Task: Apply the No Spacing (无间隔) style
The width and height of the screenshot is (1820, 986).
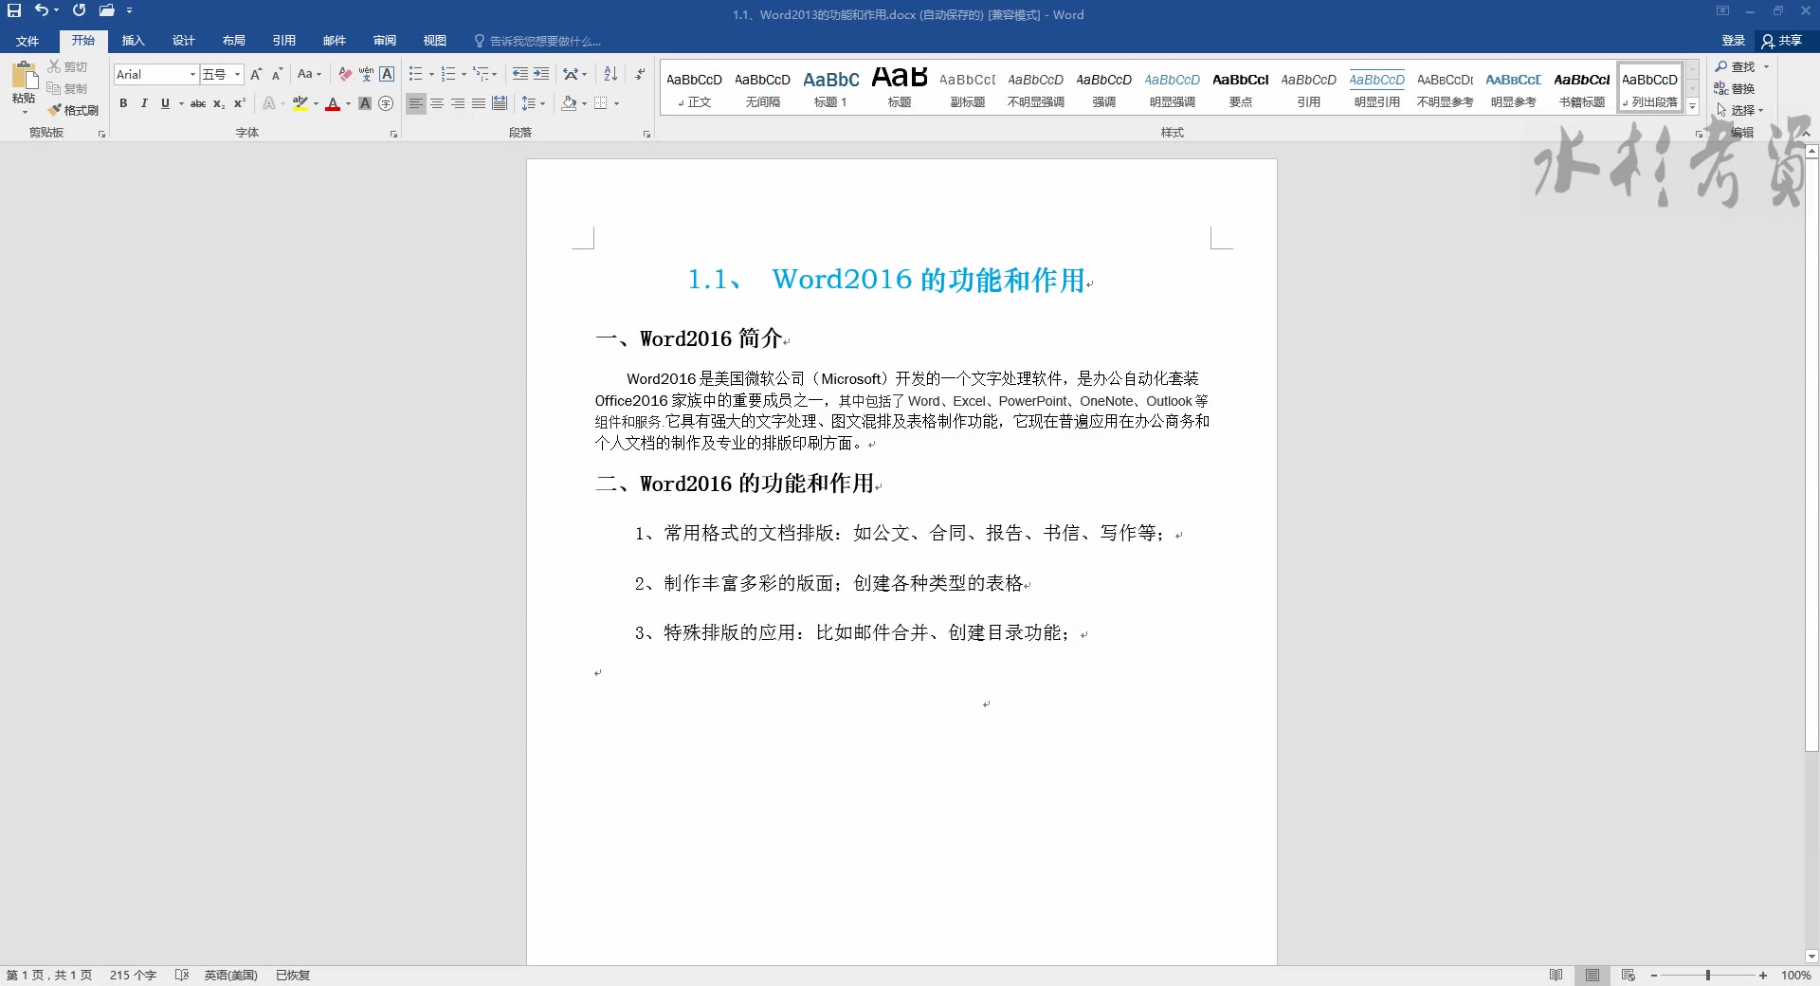Action: 763,89
